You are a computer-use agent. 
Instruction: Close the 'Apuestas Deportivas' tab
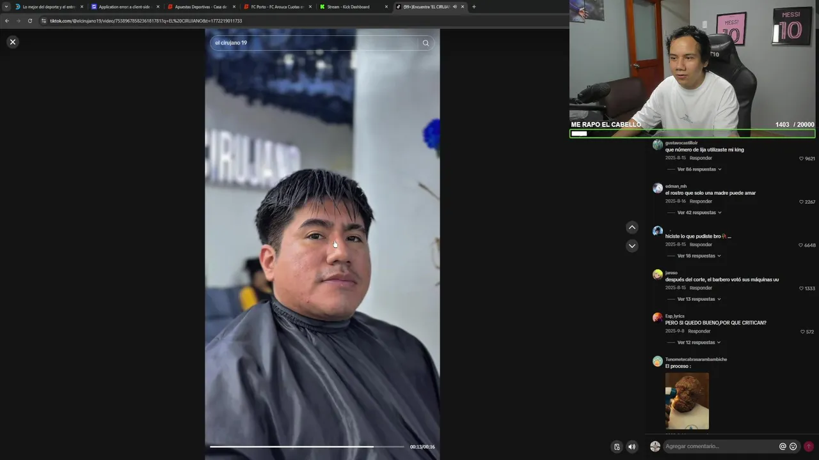(234, 7)
